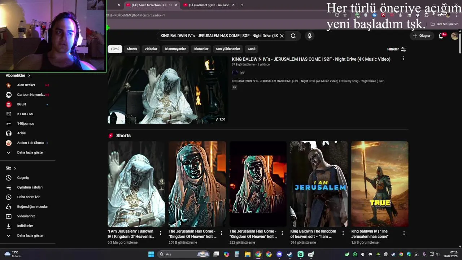The height and width of the screenshot is (260, 462).
Task: Open the 232 views Jerusalem Has Come short
Action: 258,184
